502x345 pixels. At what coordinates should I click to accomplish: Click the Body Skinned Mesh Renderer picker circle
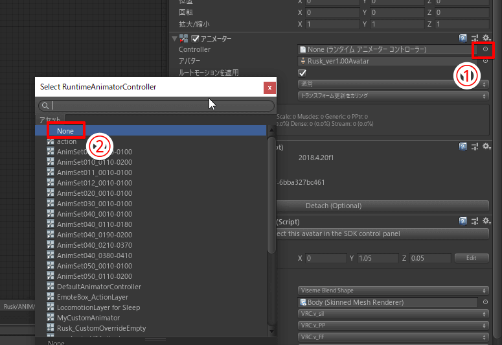click(x=486, y=302)
